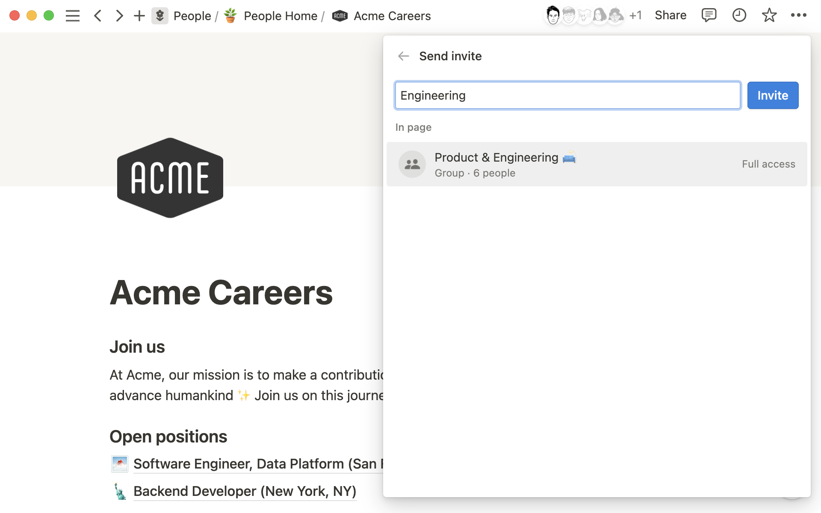
Task: Click the +1 collaborators overflow indicator
Action: click(x=635, y=16)
